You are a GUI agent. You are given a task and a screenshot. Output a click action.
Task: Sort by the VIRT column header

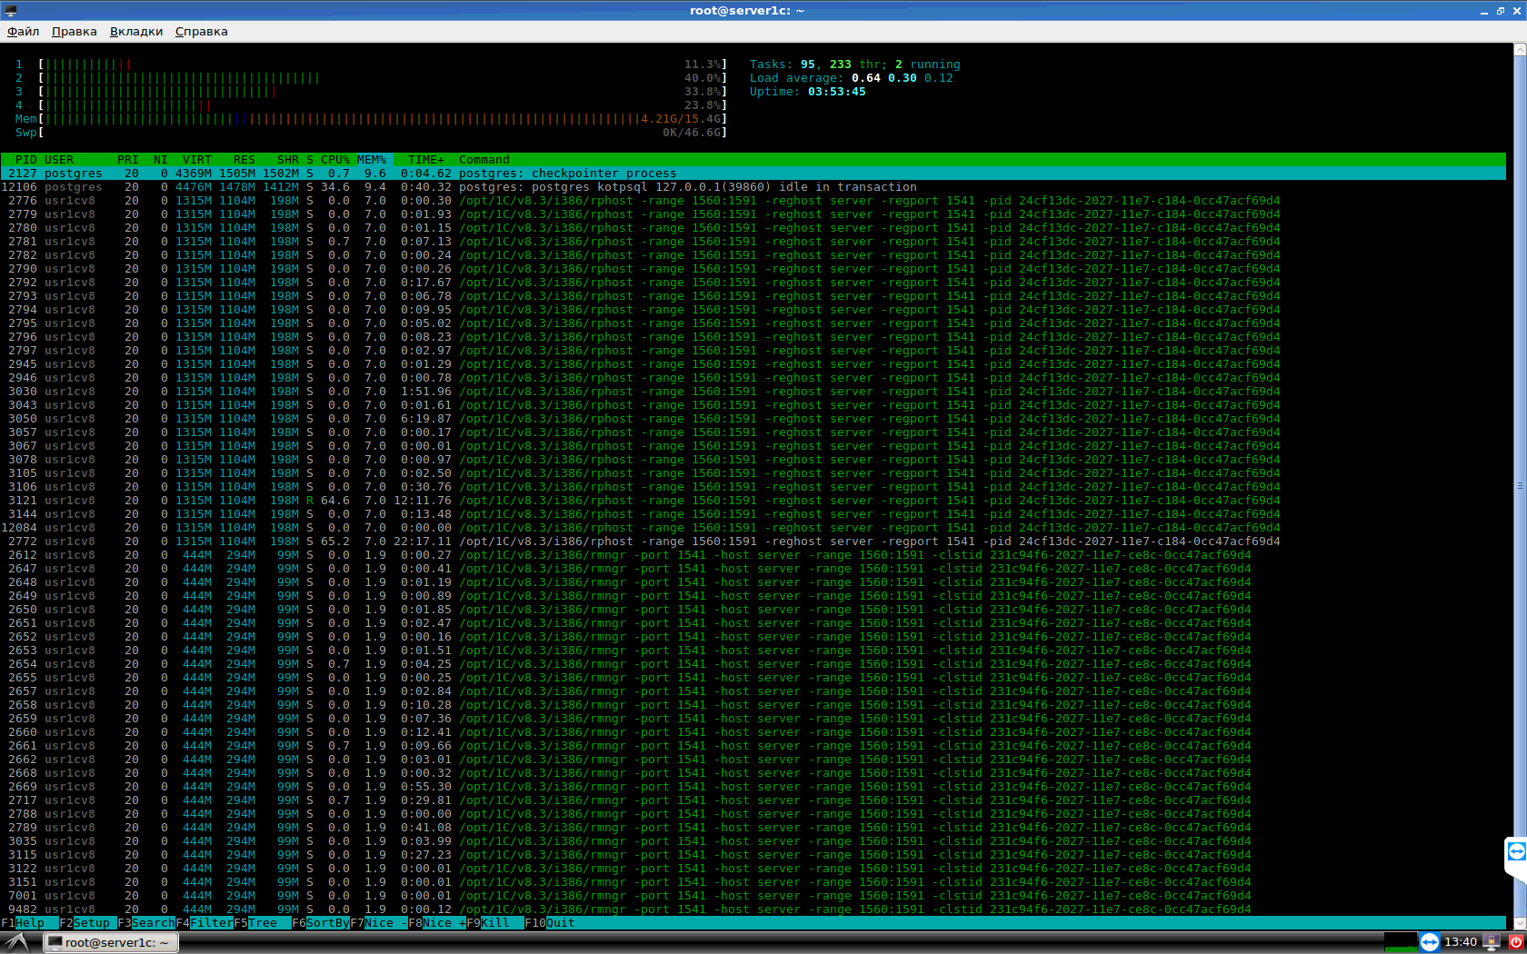[196, 160]
